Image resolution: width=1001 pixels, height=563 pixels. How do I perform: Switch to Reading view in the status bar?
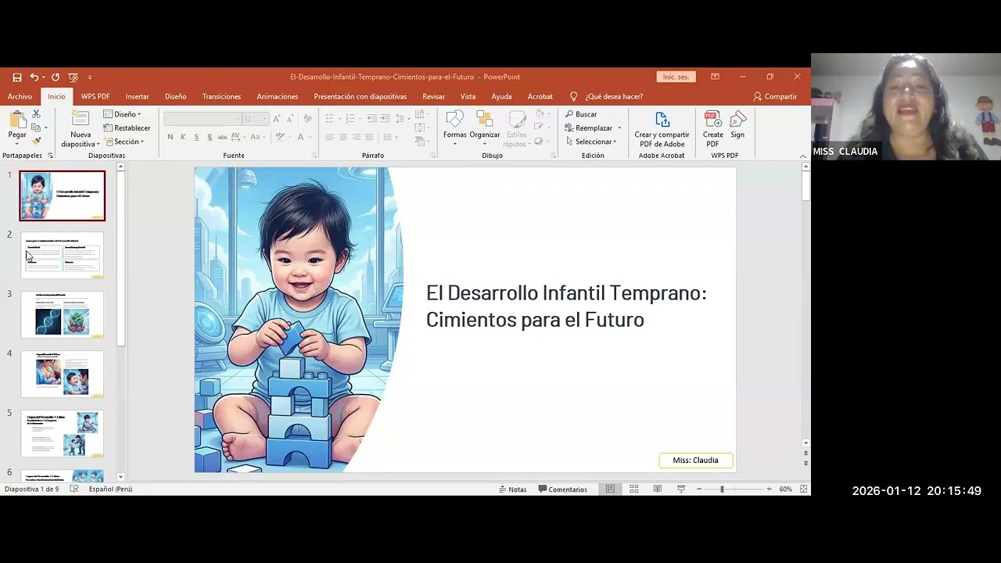click(x=658, y=489)
